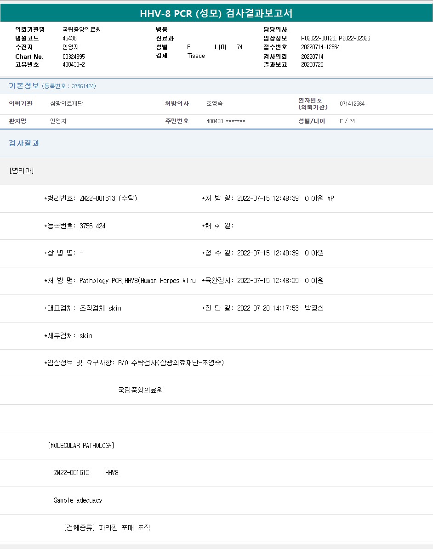433x549 pixels.
Task: Select the Sample adequacy row
Action: (78, 500)
